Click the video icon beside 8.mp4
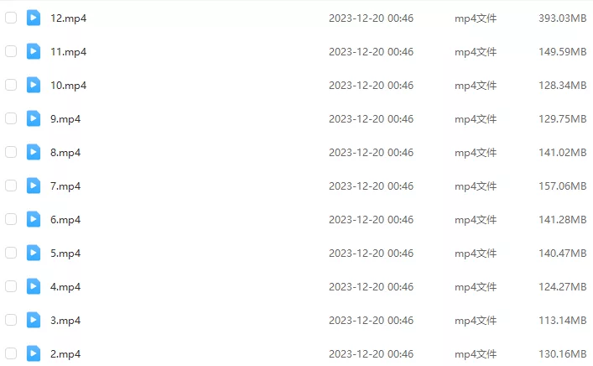 pyautogui.click(x=34, y=152)
